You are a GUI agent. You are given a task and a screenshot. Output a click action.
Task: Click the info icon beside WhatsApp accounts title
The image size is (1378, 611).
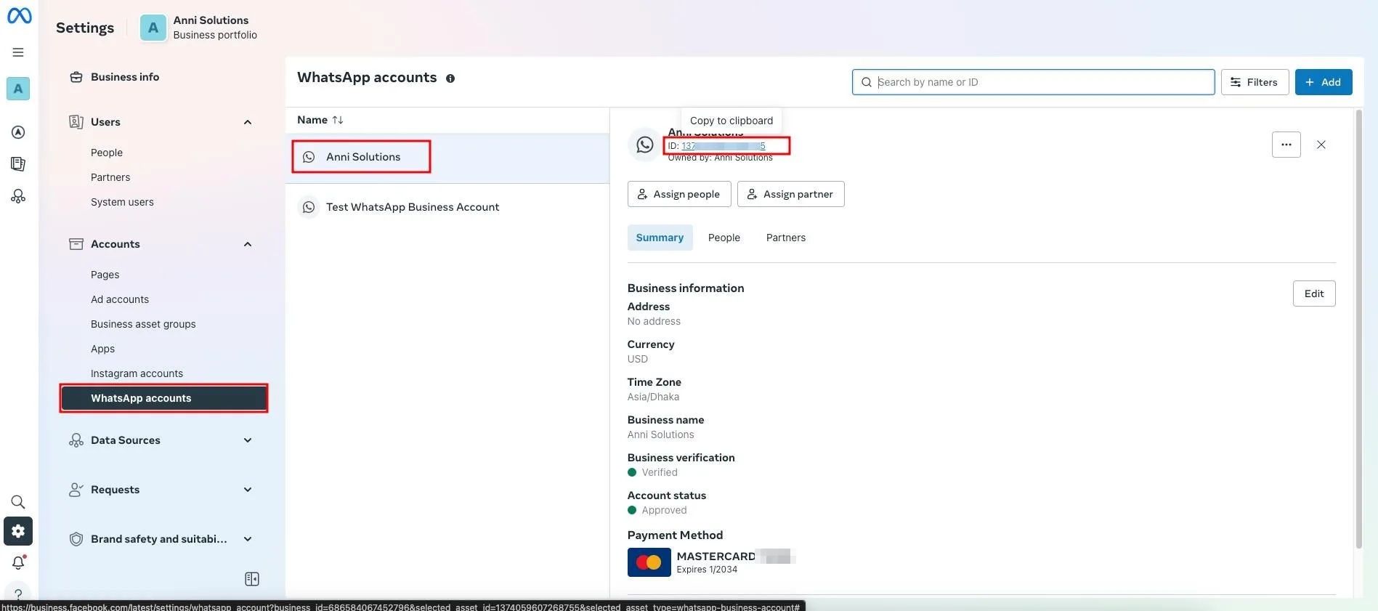[x=450, y=78]
